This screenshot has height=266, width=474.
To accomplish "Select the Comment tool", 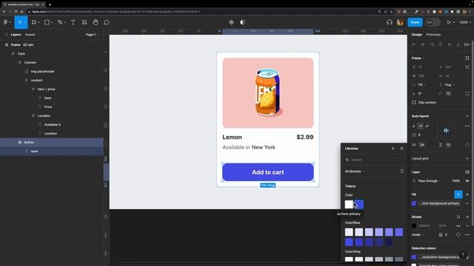I will coord(107,22).
